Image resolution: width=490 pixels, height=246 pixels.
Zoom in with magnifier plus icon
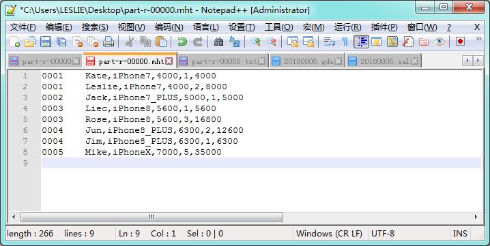point(256,42)
